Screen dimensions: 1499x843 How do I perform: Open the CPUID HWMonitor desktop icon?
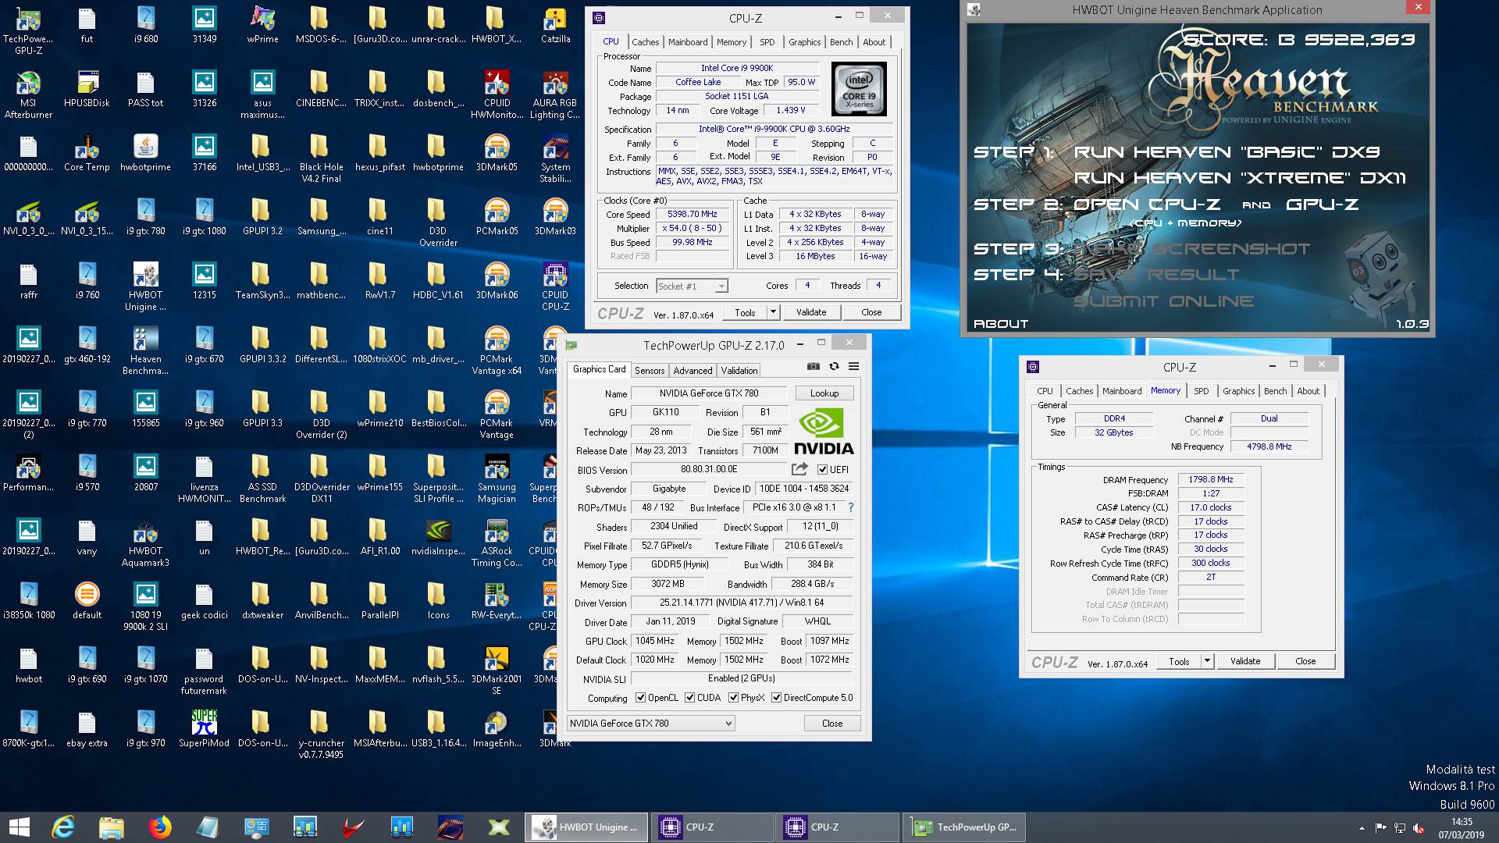coord(497,94)
